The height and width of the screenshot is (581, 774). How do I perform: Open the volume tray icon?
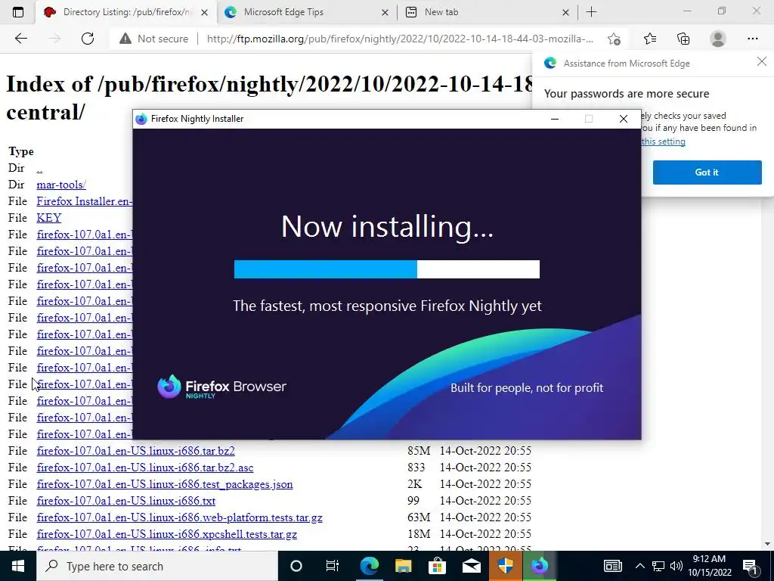(x=676, y=566)
